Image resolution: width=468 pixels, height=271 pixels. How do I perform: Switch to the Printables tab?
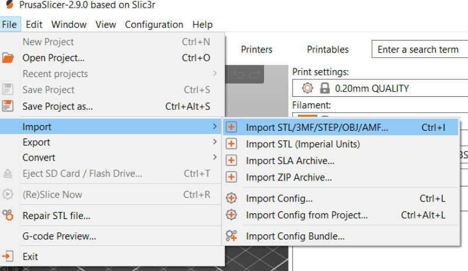[x=328, y=49]
